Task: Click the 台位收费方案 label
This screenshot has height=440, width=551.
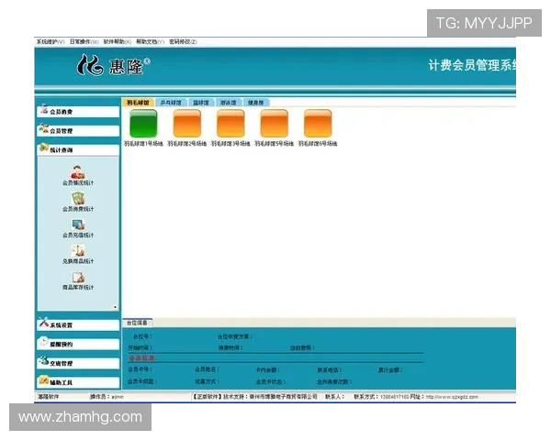Action: click(x=235, y=336)
